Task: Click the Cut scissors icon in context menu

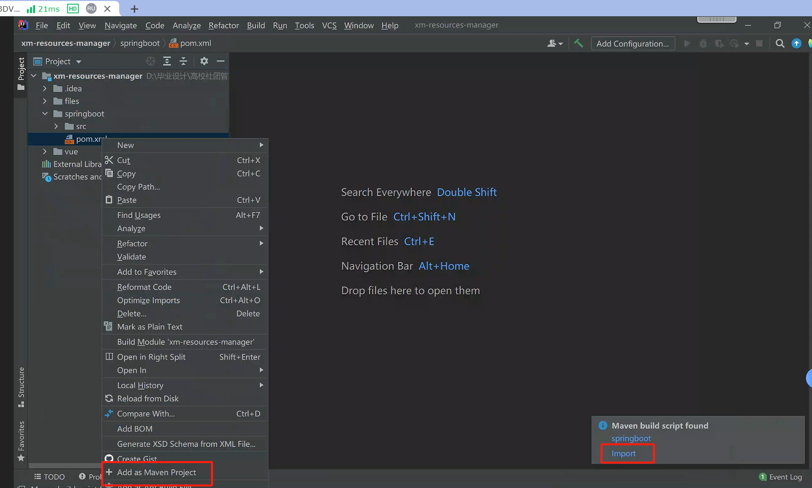Action: [x=109, y=160]
